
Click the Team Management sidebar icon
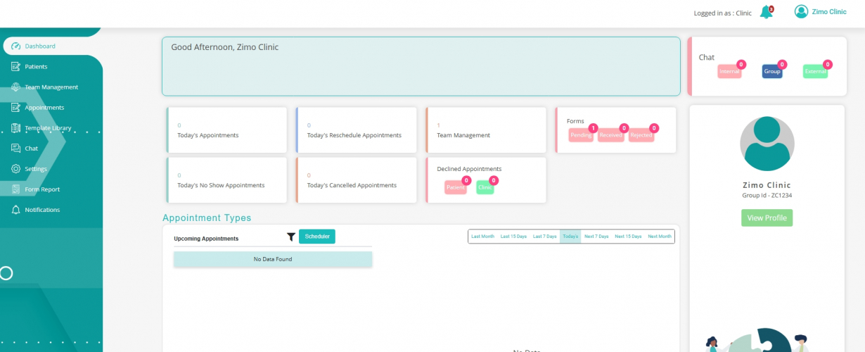tap(16, 87)
